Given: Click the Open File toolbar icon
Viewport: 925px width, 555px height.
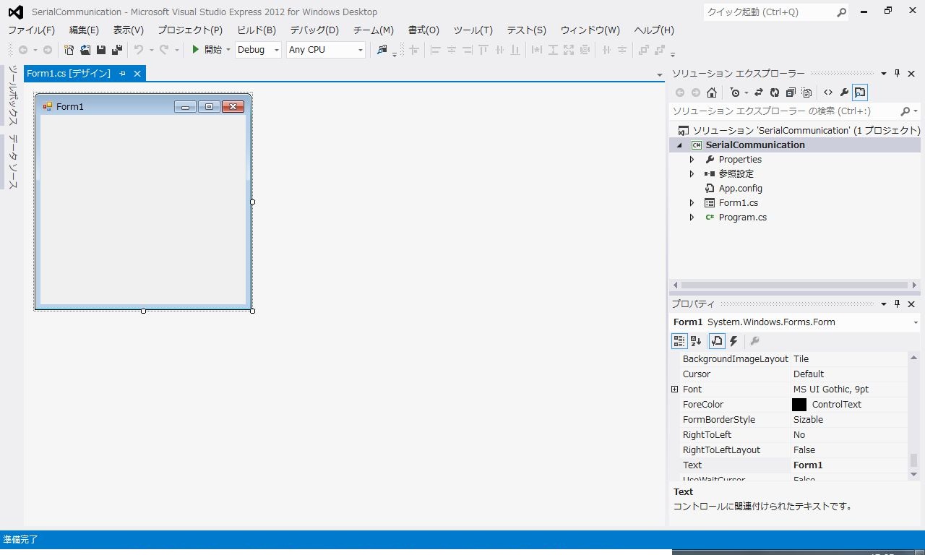Looking at the screenshot, I should (85, 50).
